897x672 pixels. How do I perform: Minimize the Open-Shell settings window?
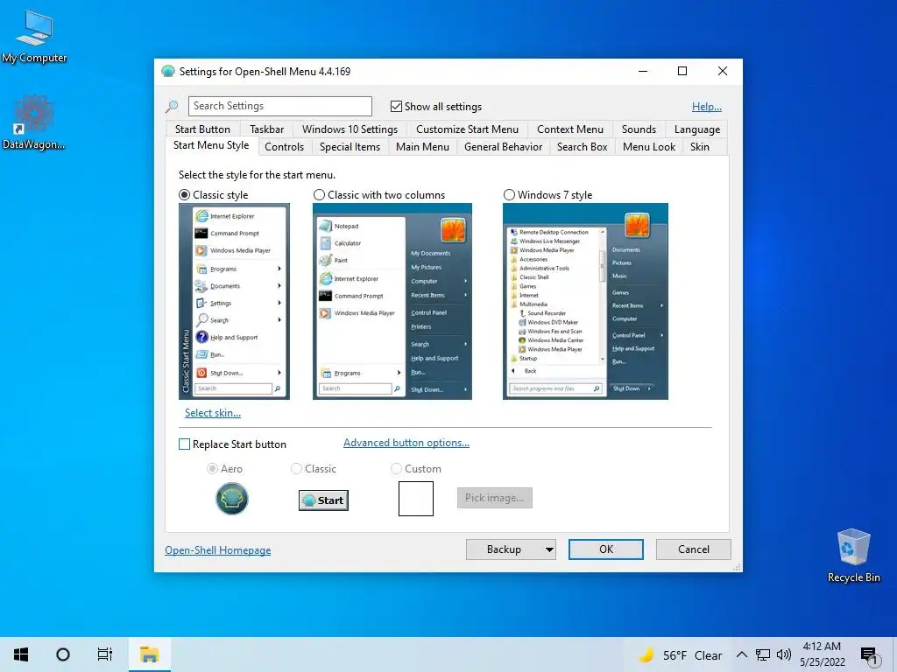pyautogui.click(x=643, y=72)
